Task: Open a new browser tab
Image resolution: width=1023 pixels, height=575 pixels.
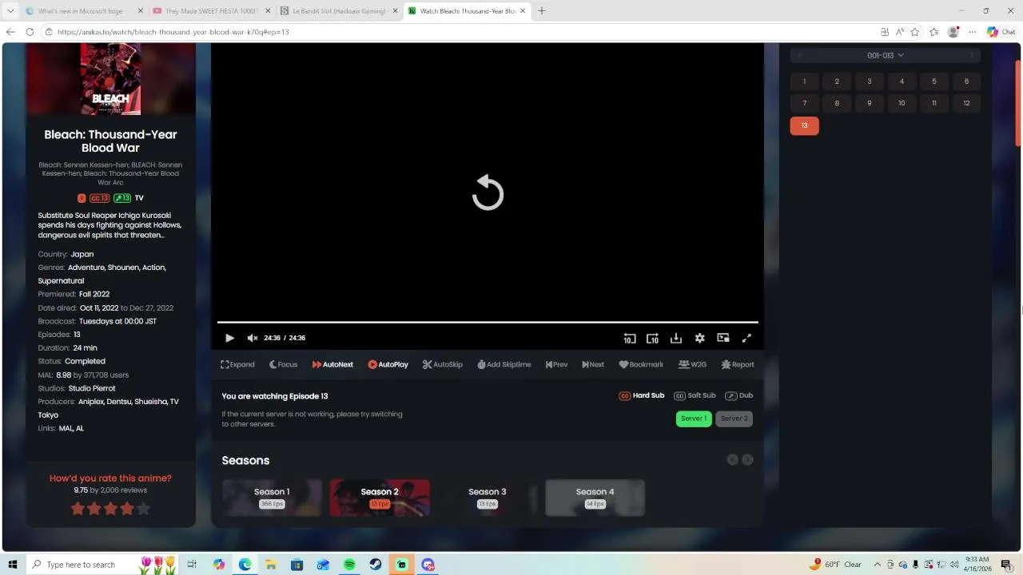Action: (541, 11)
